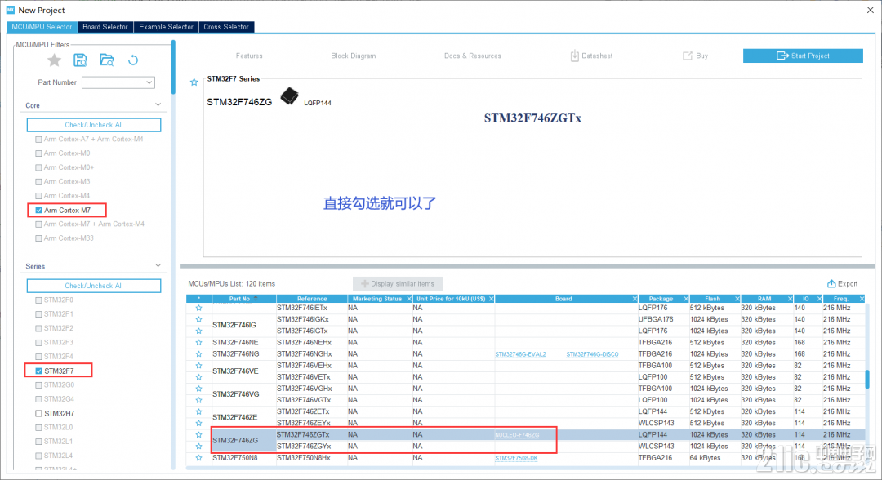Click the filters panel vertical scrollbar
The image size is (882, 480).
(173, 68)
